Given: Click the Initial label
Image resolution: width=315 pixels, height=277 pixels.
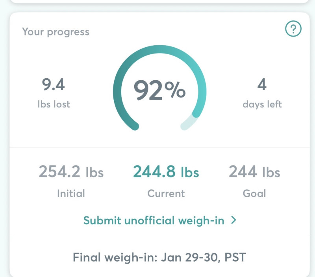Looking at the screenshot, I should click(x=71, y=193).
